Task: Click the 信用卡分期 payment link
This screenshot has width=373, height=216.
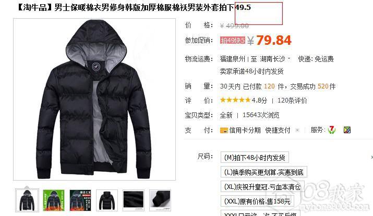Action: tap(245, 130)
